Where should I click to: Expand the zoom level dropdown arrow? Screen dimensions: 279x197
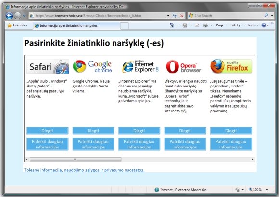267,190
